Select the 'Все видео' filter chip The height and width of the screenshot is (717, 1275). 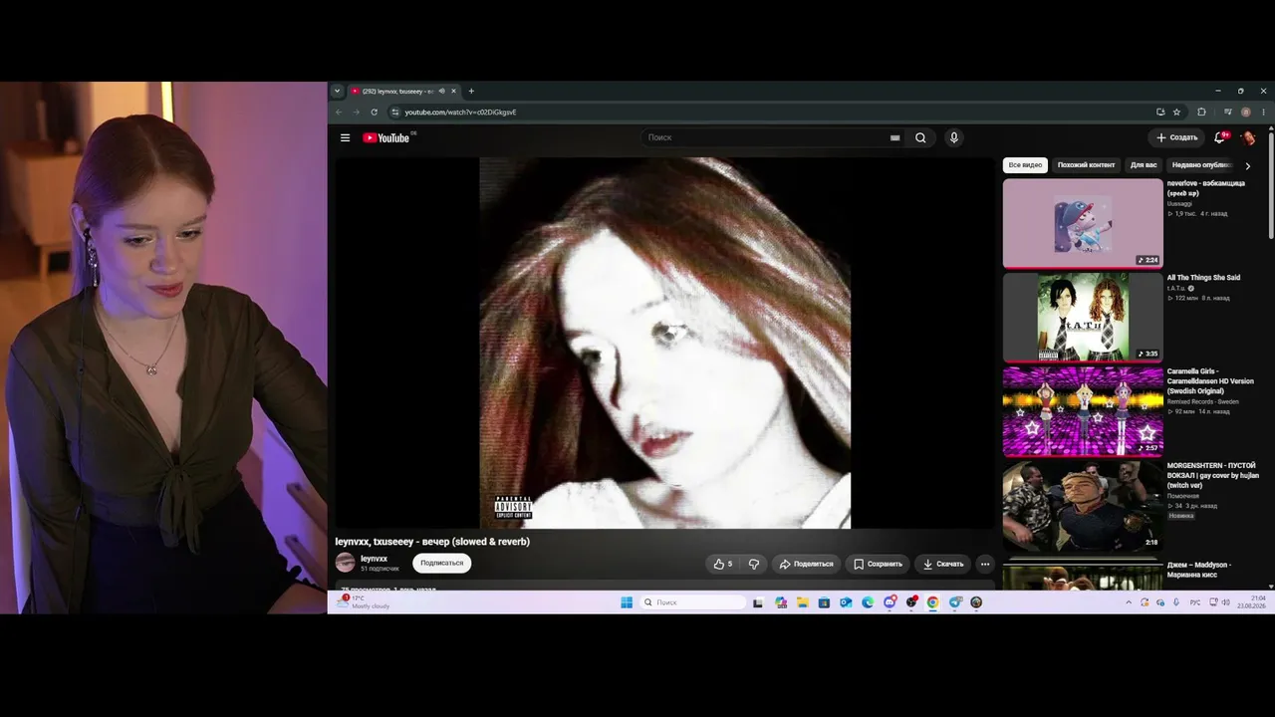(x=1025, y=165)
